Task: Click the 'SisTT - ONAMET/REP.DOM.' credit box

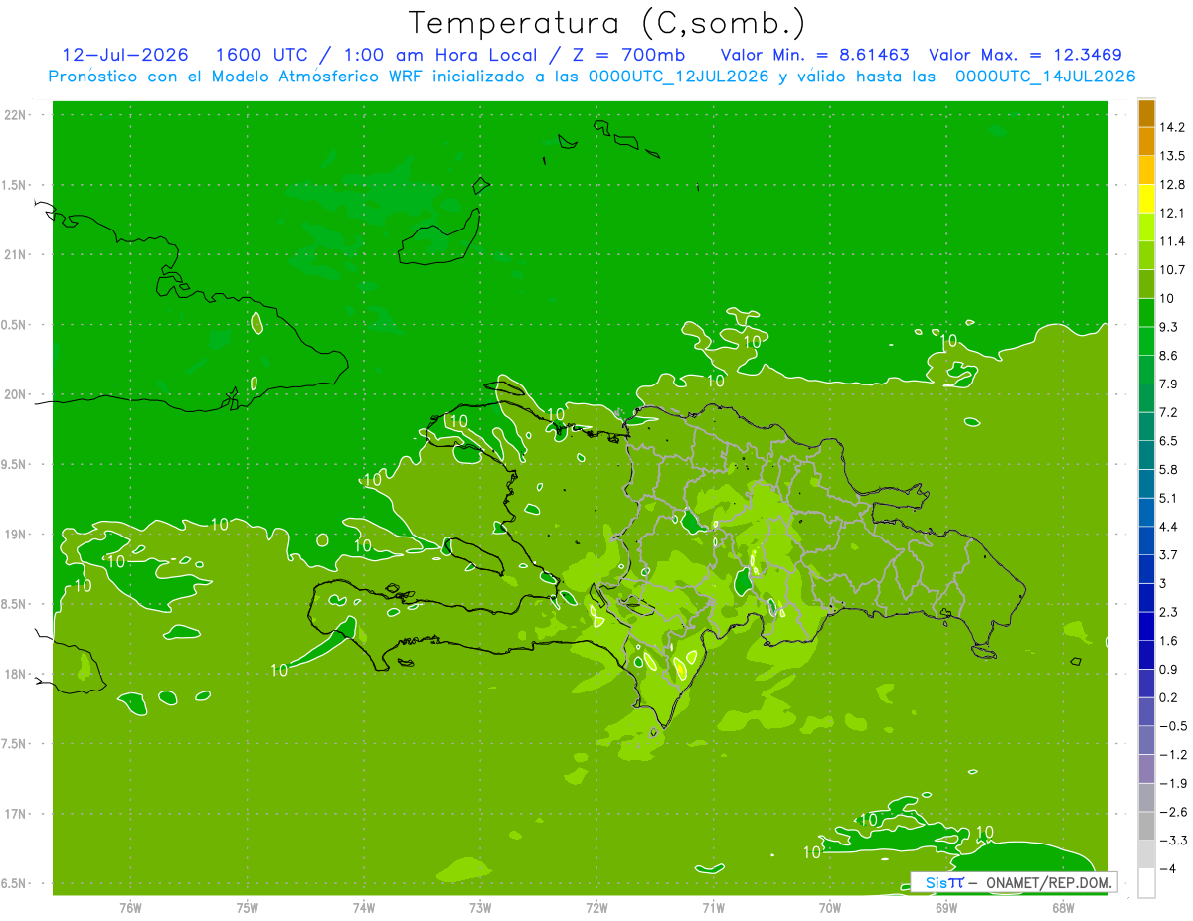Action: tap(1013, 882)
